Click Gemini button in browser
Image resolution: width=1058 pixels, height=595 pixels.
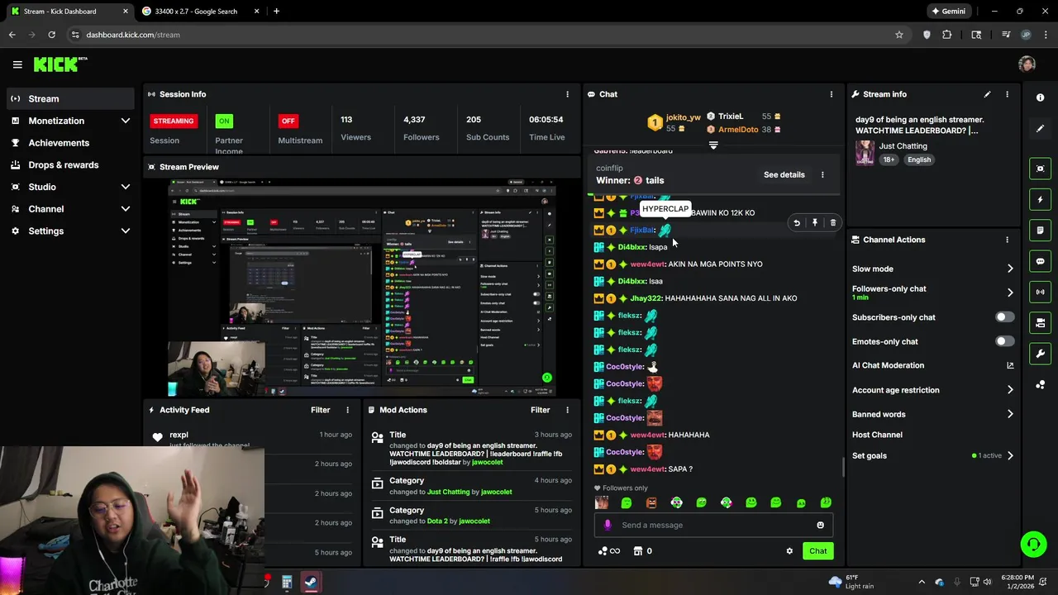(947, 12)
